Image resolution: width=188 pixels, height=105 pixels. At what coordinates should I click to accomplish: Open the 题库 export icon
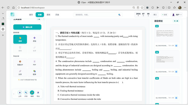pos(34,72)
